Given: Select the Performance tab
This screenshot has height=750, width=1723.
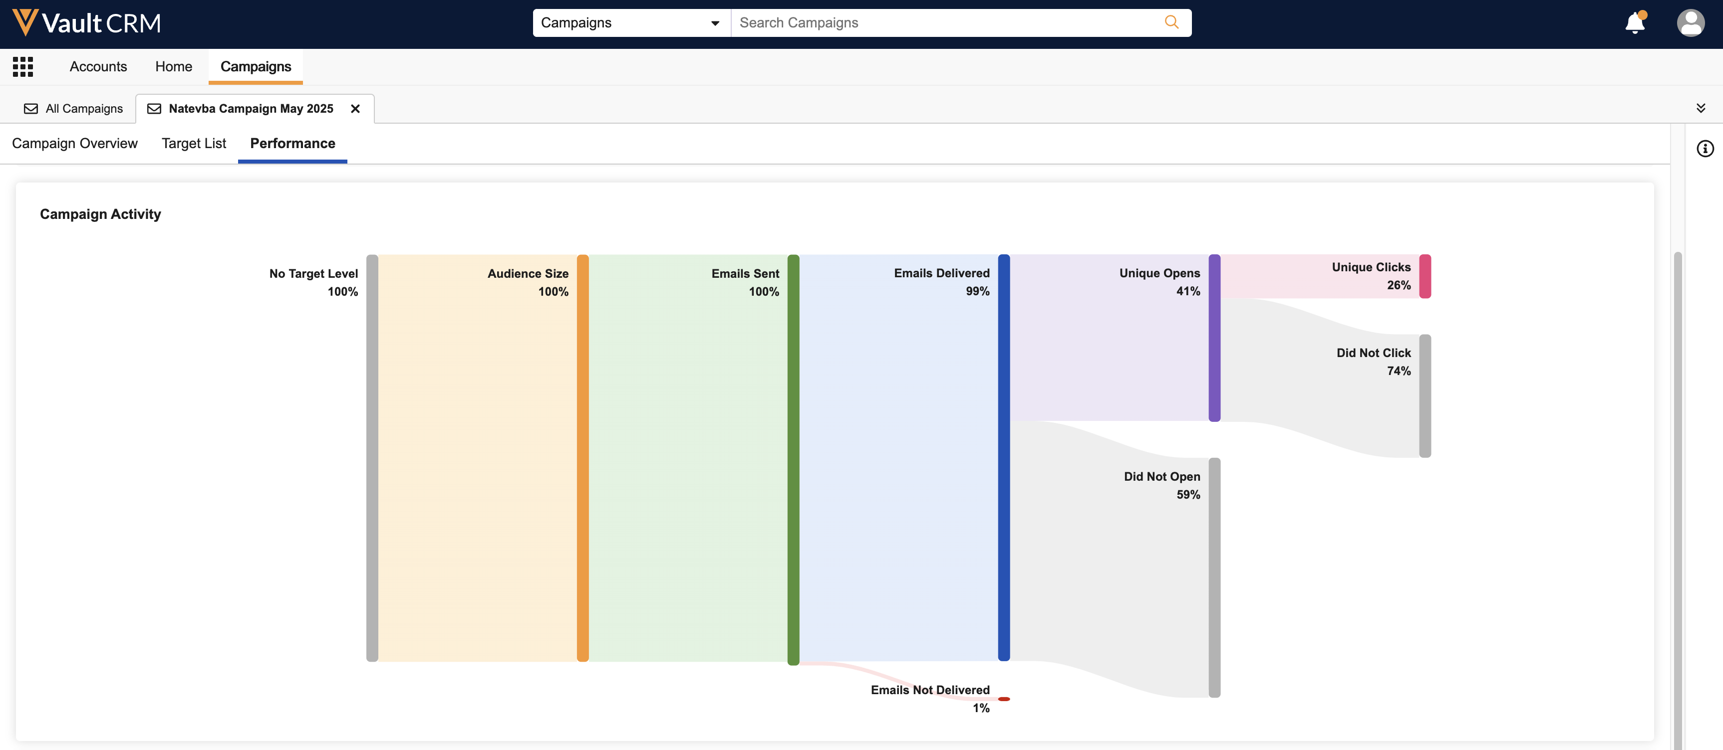Looking at the screenshot, I should click(292, 144).
